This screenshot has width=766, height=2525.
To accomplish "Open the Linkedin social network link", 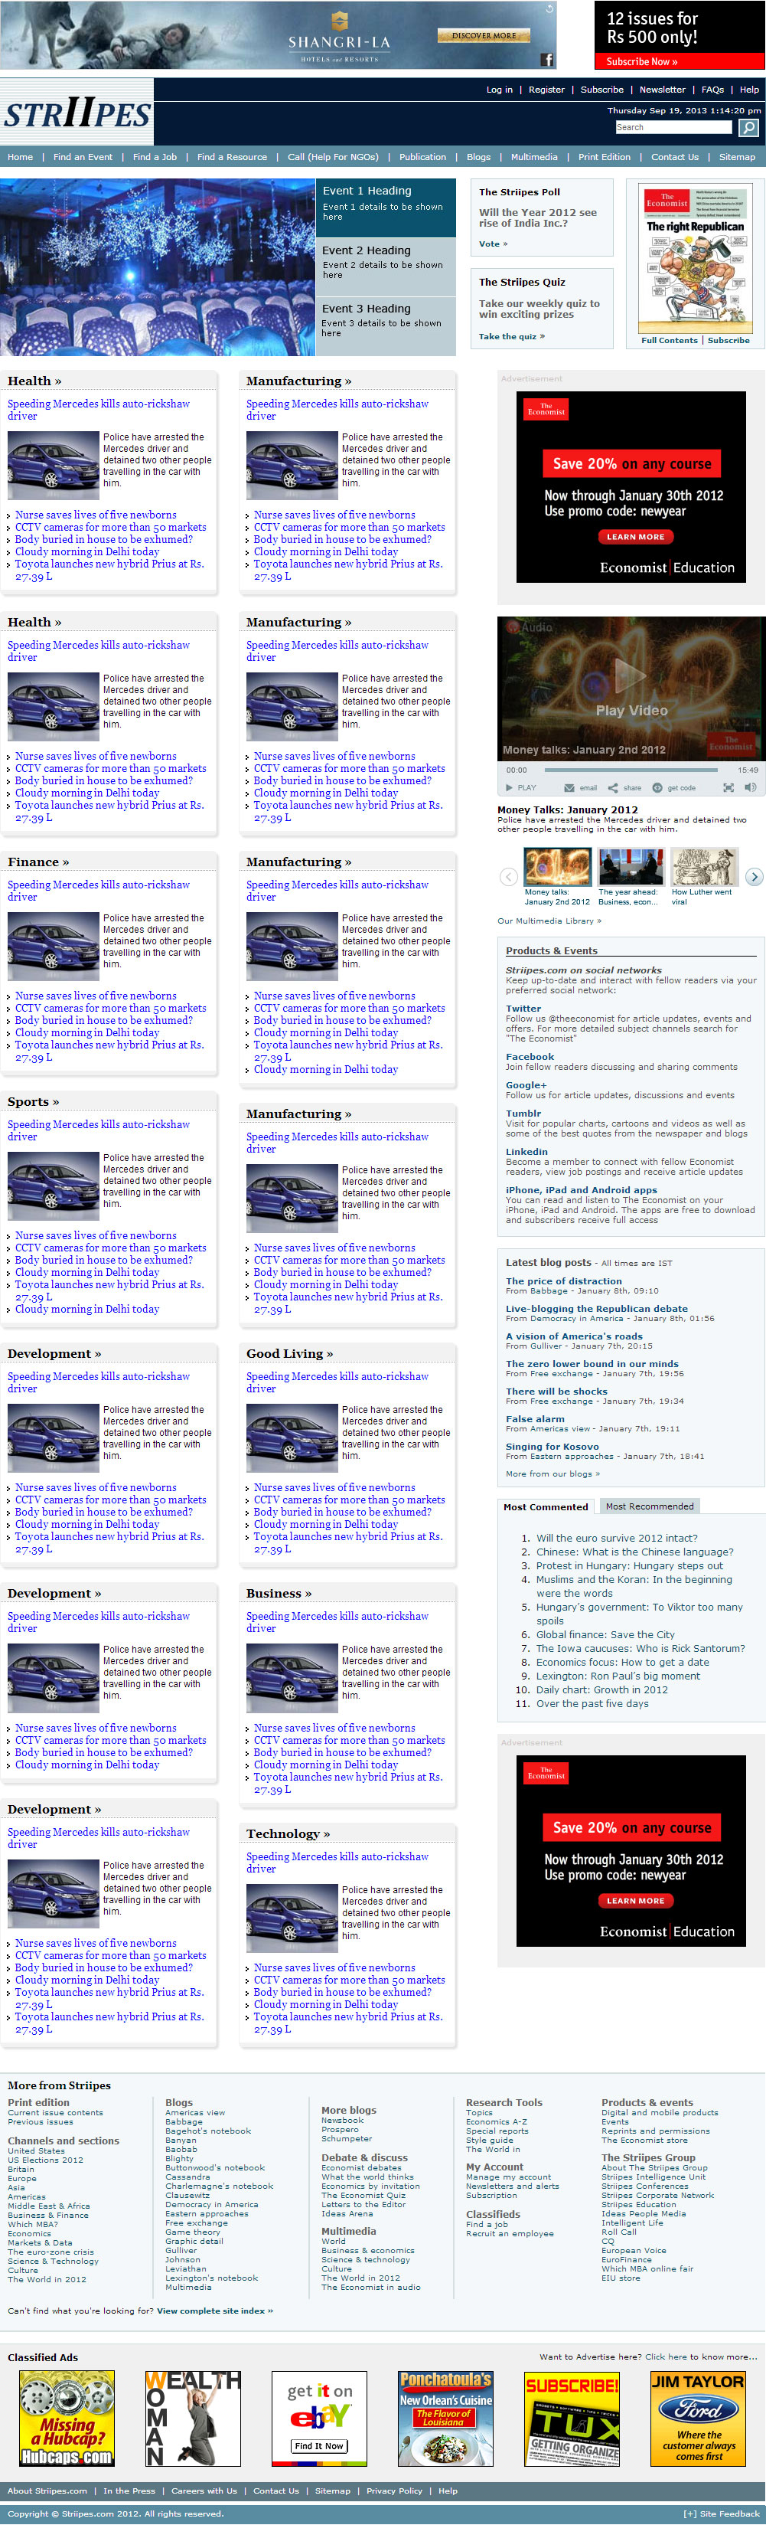I will [x=526, y=1152].
